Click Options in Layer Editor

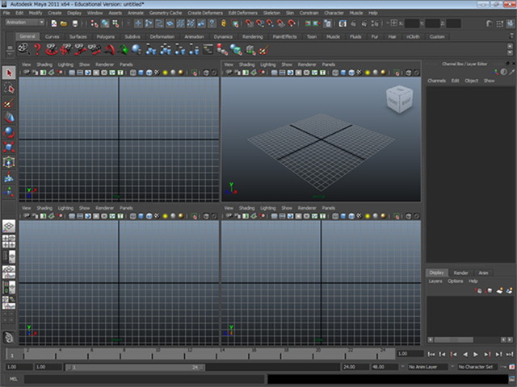[456, 281]
